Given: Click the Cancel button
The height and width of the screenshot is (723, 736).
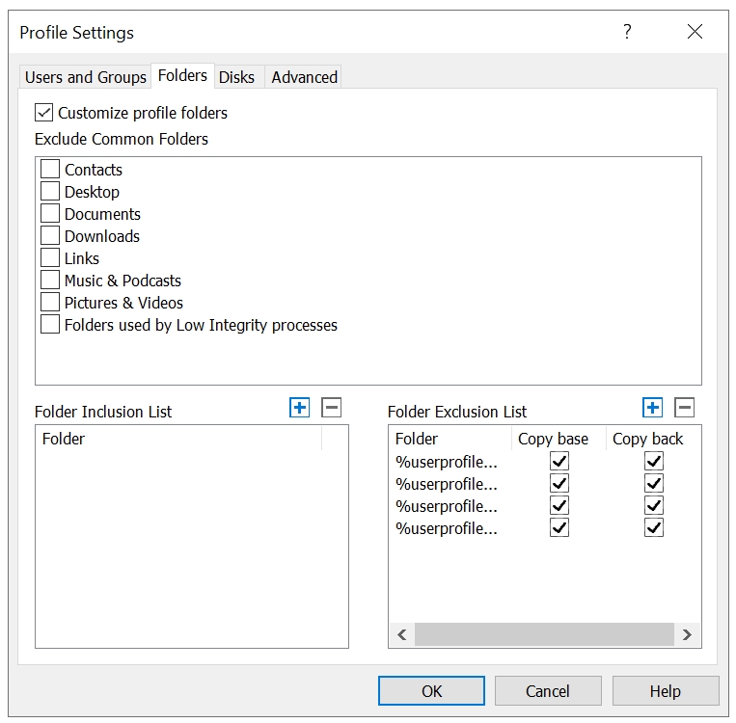Looking at the screenshot, I should 548,690.
